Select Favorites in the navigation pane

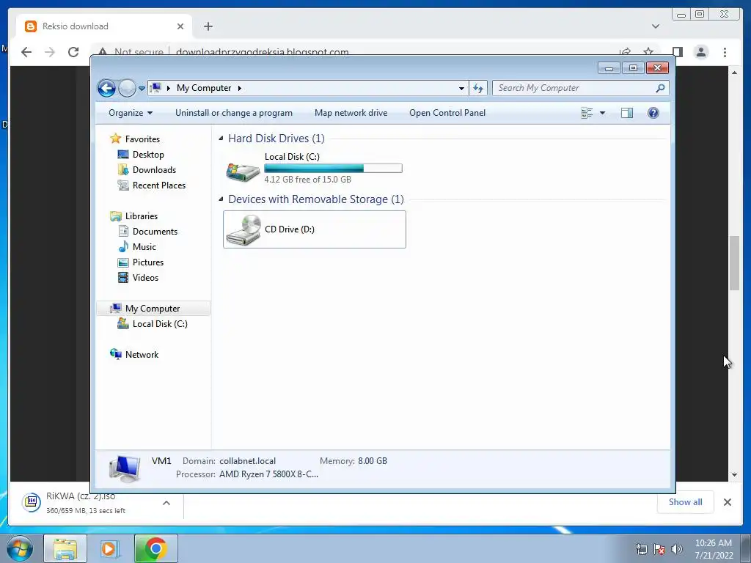coord(142,139)
